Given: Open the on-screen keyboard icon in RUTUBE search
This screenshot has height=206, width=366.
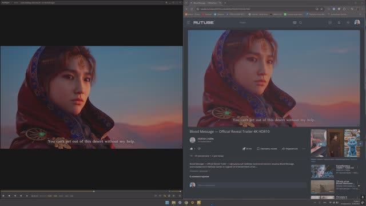Looking at the screenshot, I should (x=295, y=23).
